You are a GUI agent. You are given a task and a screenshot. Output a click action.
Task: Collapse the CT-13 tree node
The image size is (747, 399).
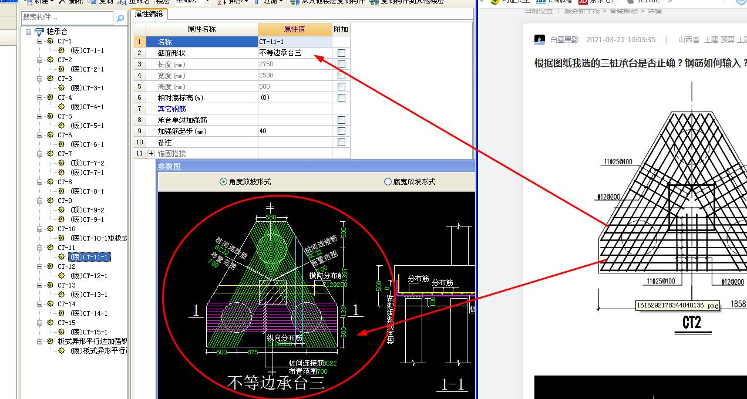pos(41,285)
